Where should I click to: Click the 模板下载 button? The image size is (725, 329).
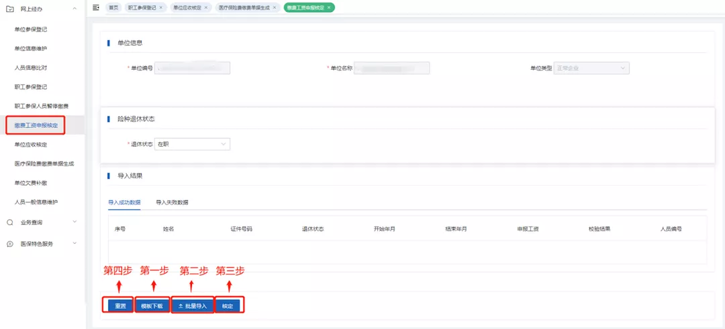[152, 306]
